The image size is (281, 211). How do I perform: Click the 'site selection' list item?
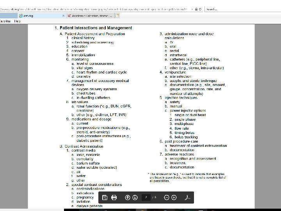180,77
